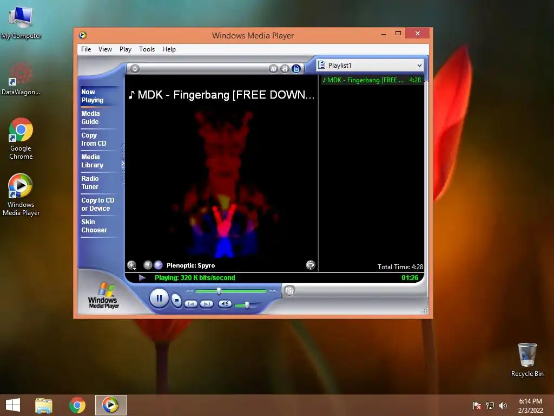The image size is (554, 416).
Task: Fast forward using the double-right arrows
Action: pyautogui.click(x=273, y=291)
